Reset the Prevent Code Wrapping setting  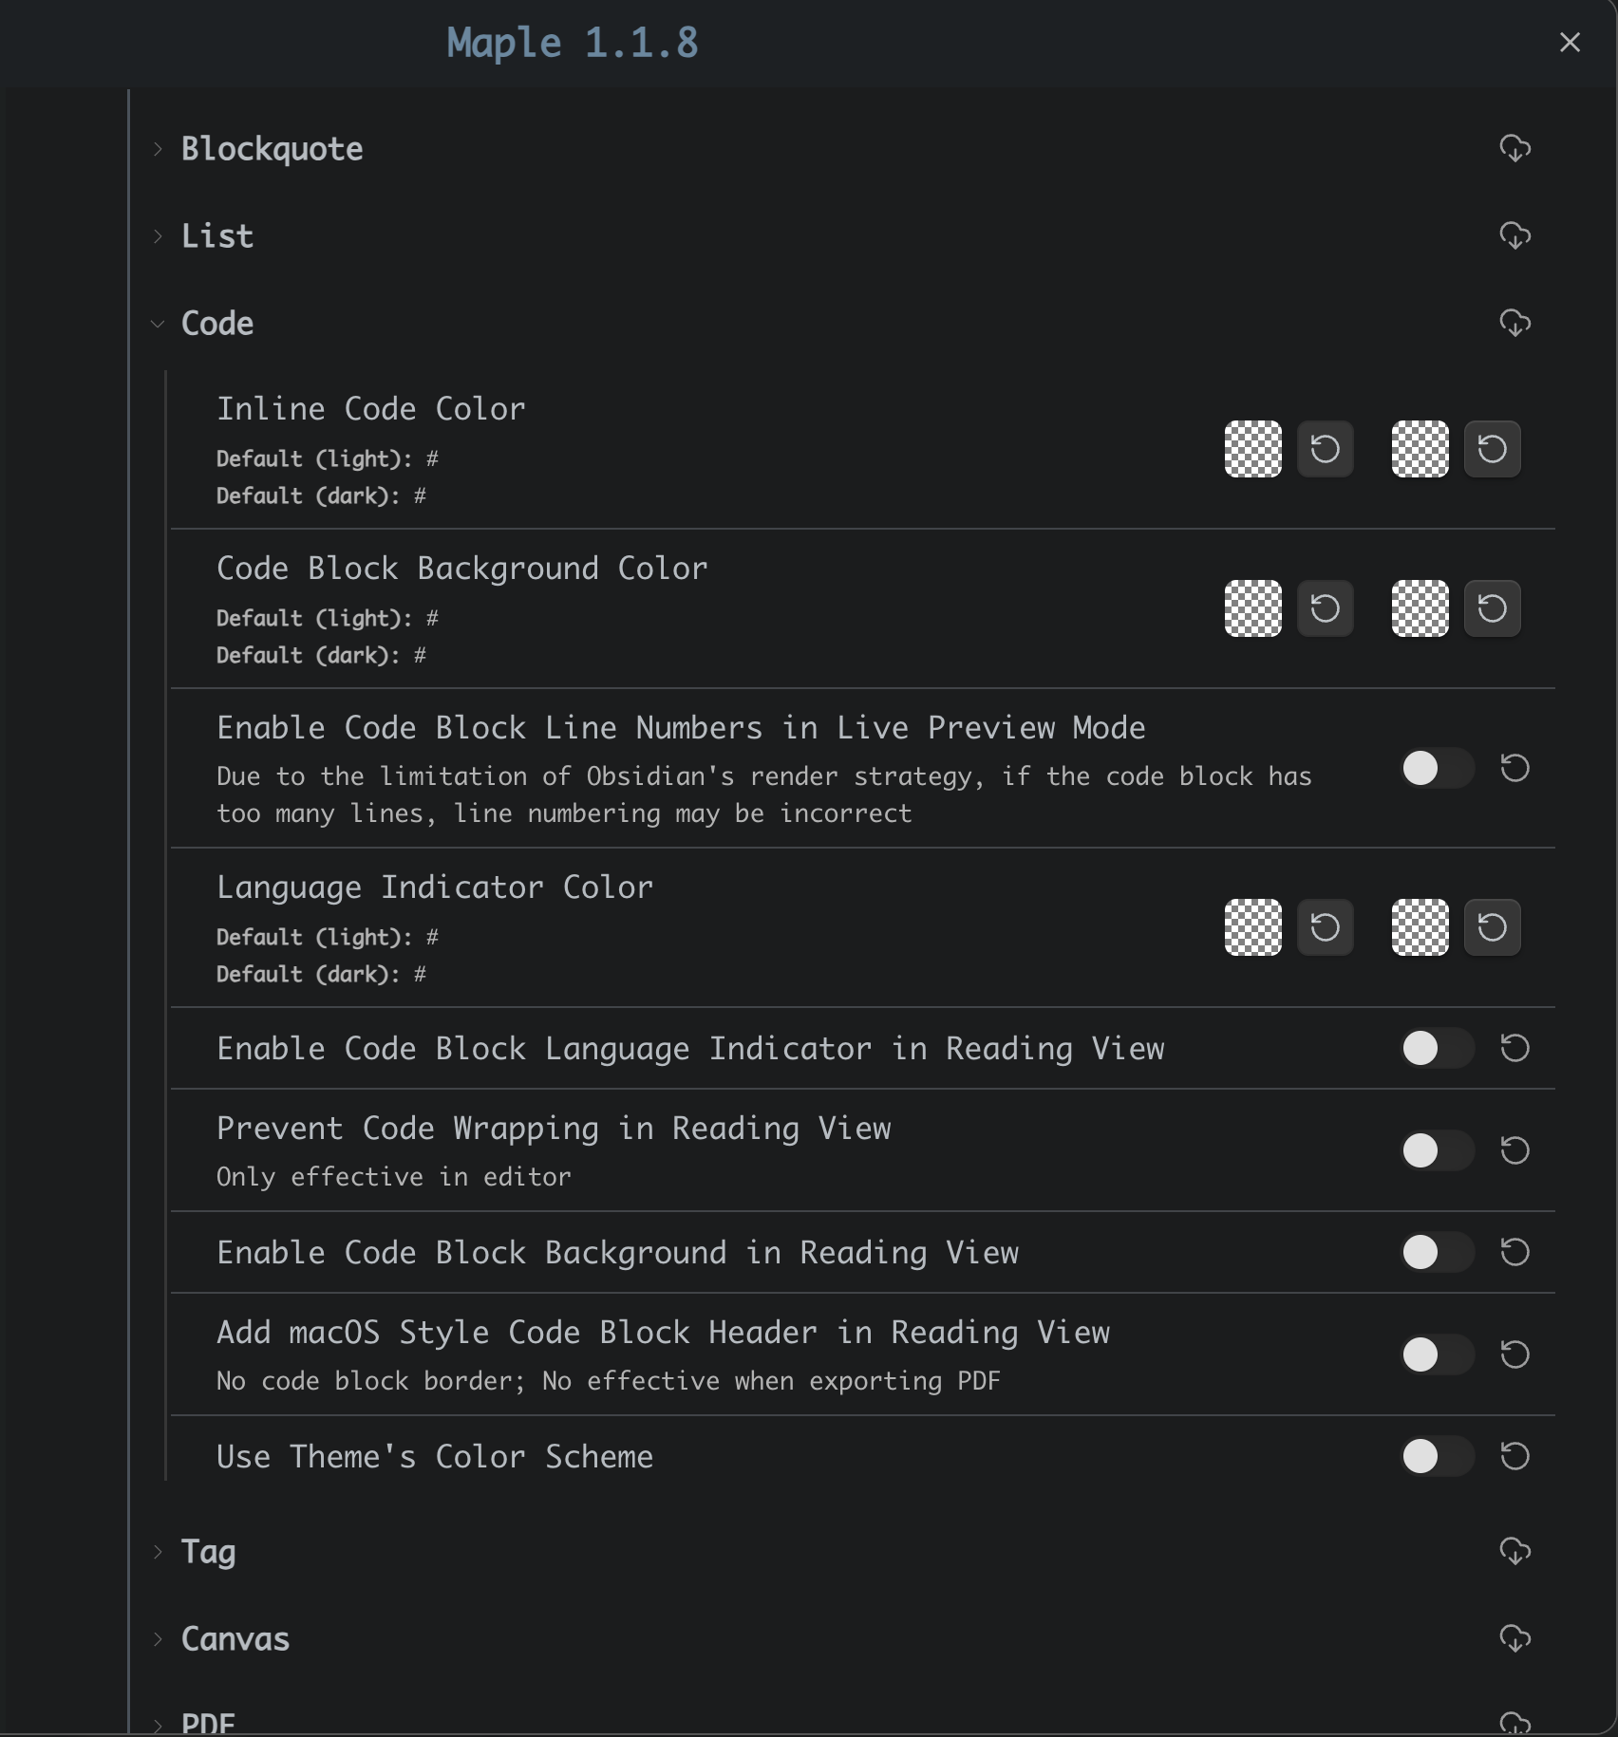click(1515, 1150)
